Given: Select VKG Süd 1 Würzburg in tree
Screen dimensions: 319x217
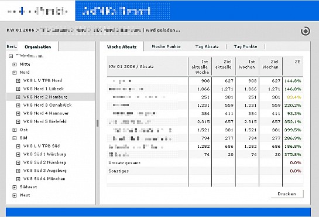Looking at the screenshot, I should tap(44, 154).
